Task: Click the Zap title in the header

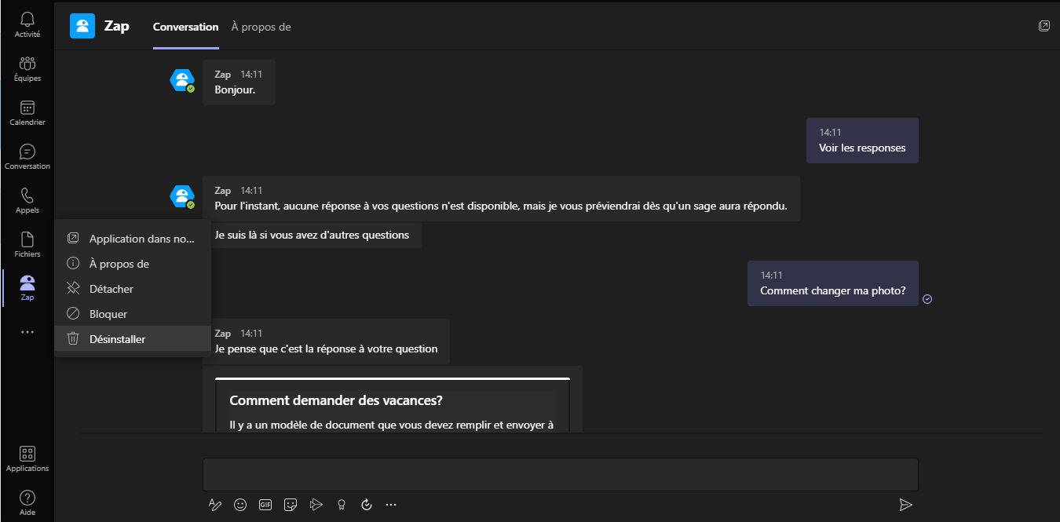Action: (116, 26)
